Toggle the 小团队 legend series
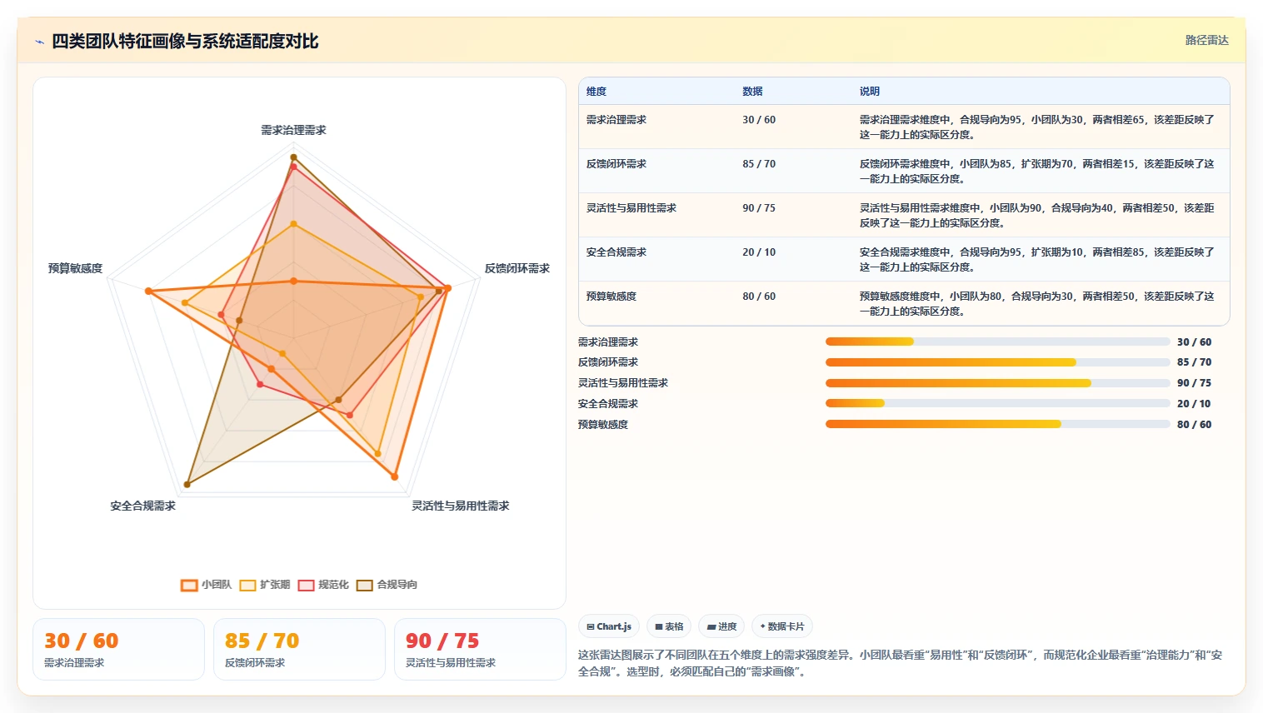Viewport: 1263px width, 713px height. click(x=207, y=585)
